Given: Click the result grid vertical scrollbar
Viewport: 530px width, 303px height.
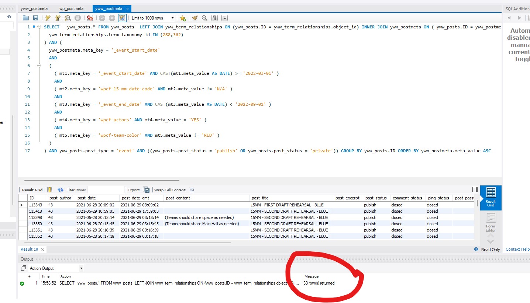Looking at the screenshot, I should [x=477, y=203].
